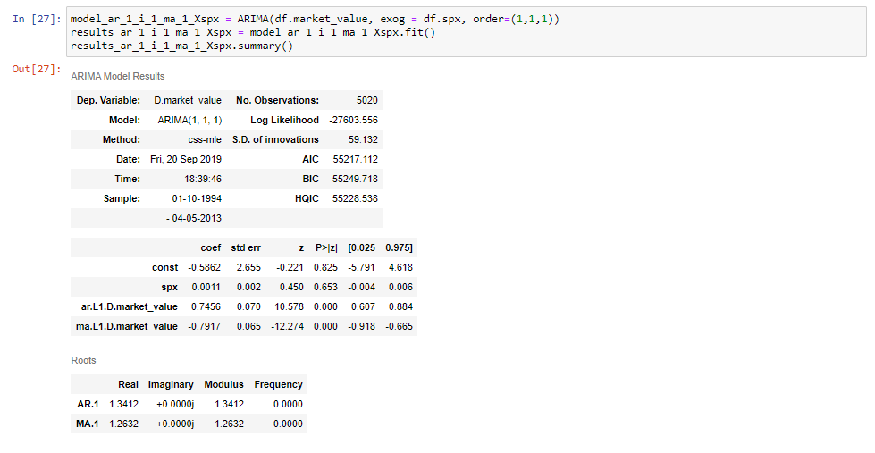Click the AR z-value 10.578

click(x=289, y=306)
